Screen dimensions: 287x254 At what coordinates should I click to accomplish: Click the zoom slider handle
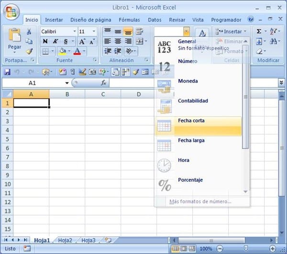246,249
